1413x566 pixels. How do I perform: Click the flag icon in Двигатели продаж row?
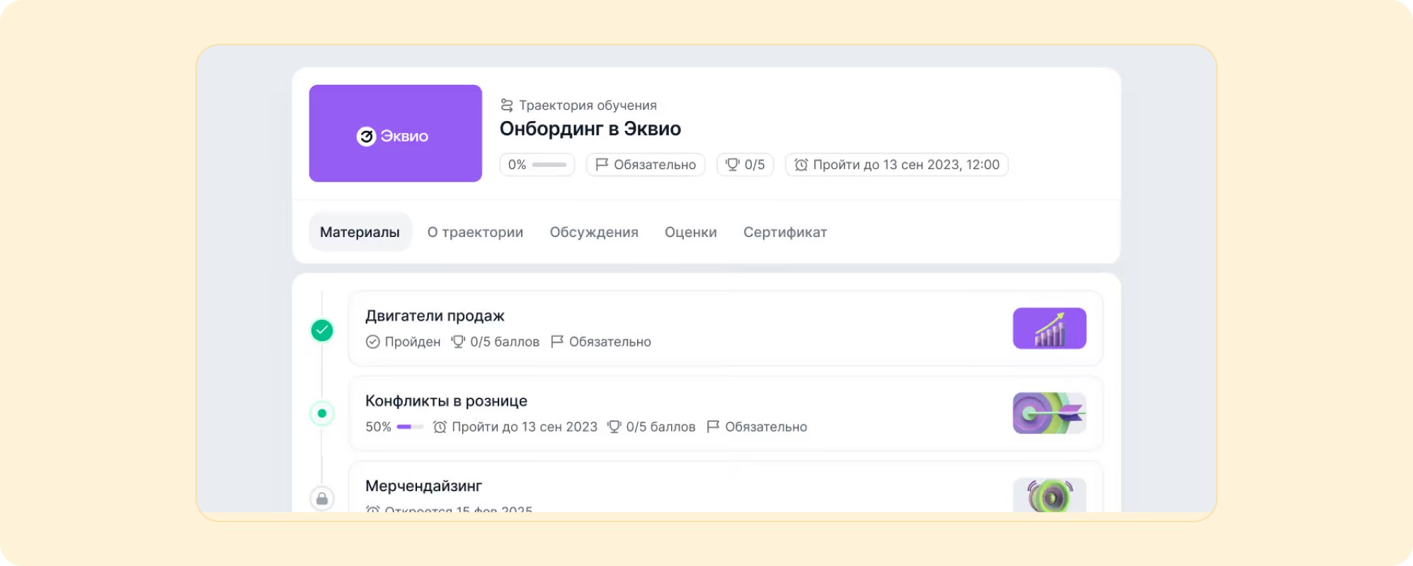[x=557, y=342]
